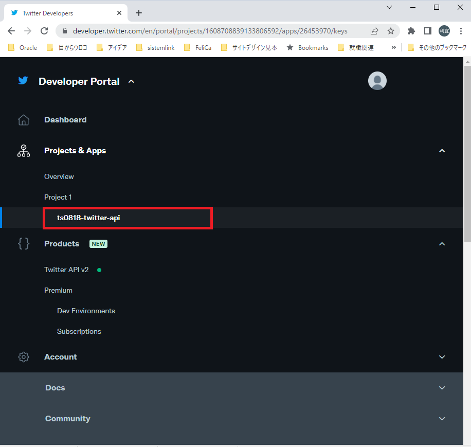Image resolution: width=471 pixels, height=447 pixels.
Task: Open the Community menu heading
Action: coord(68,419)
